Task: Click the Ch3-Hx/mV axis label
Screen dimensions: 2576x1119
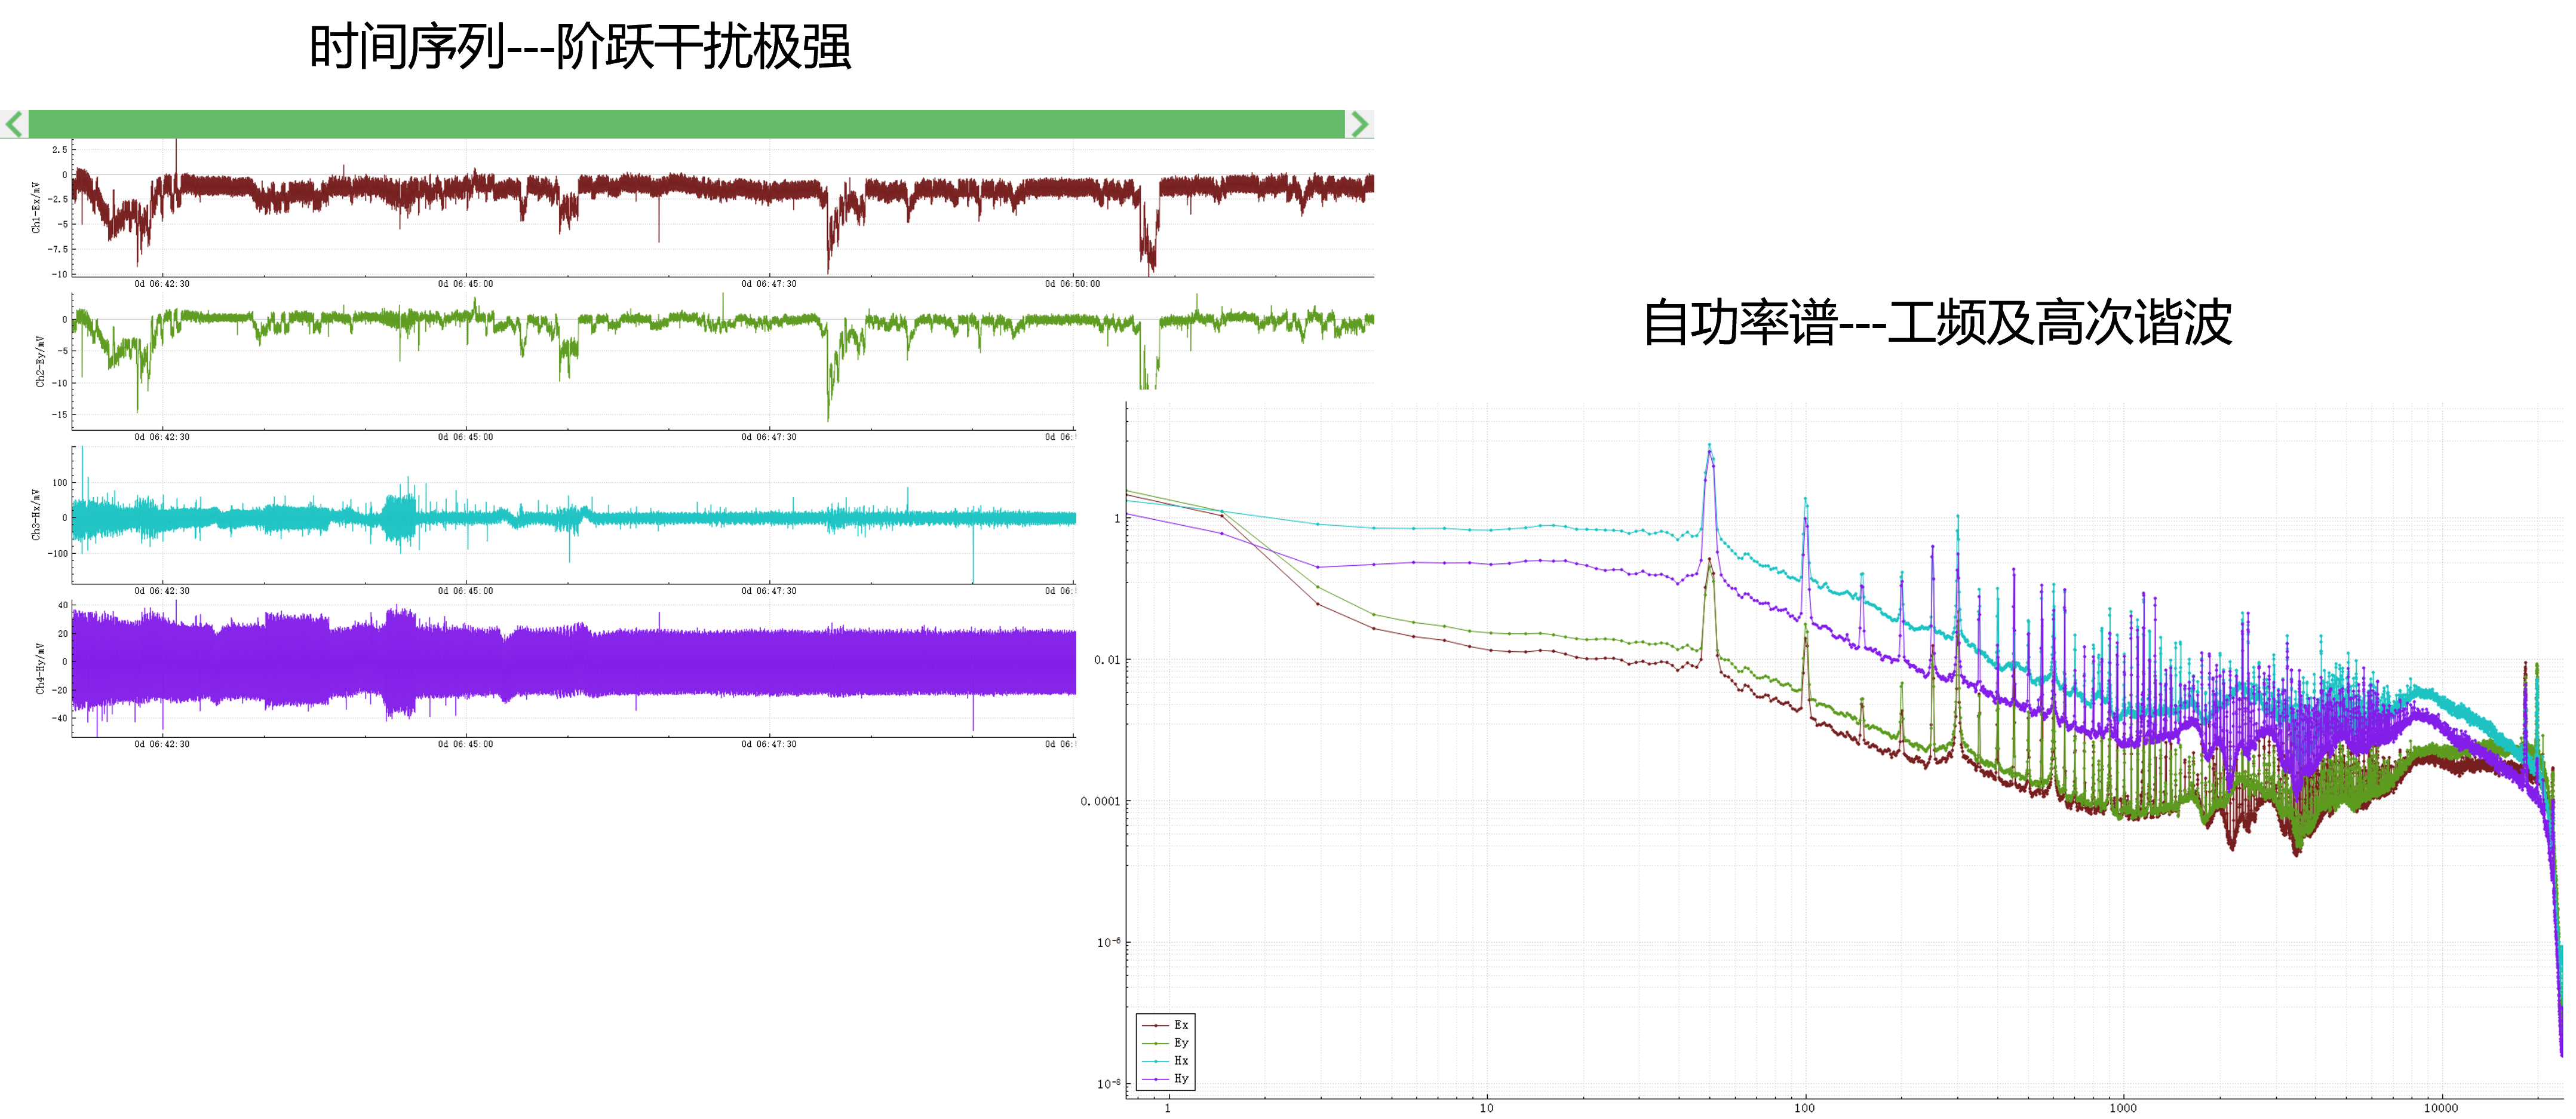Action: point(36,514)
